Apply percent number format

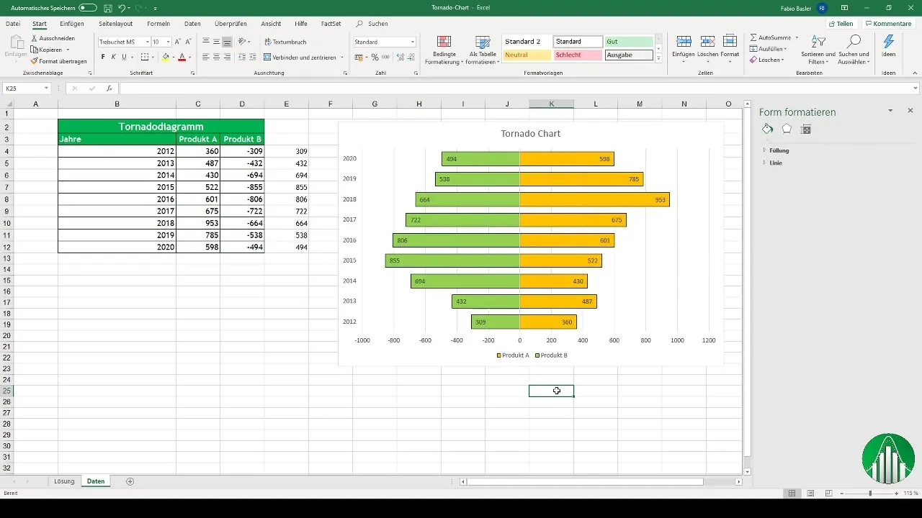coord(375,57)
